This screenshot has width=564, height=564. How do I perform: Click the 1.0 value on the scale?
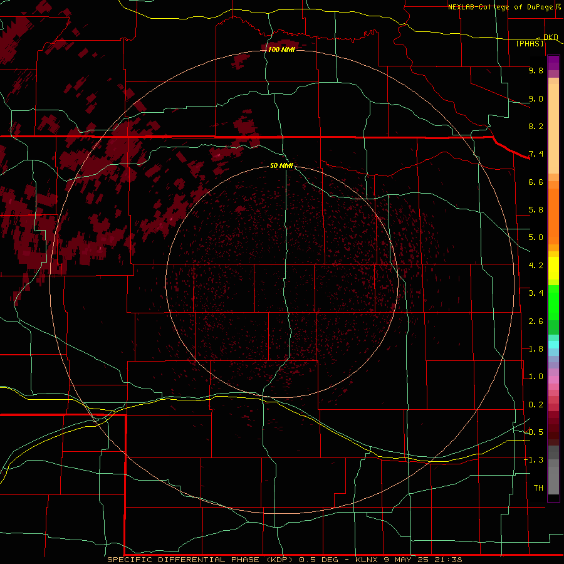pos(536,377)
